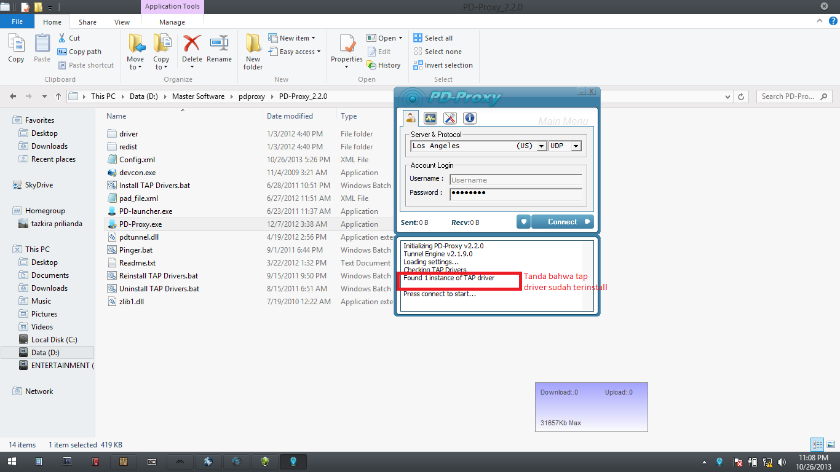The width and height of the screenshot is (840, 472).
Task: Click the PD-Proxy info icon
Action: click(x=469, y=118)
